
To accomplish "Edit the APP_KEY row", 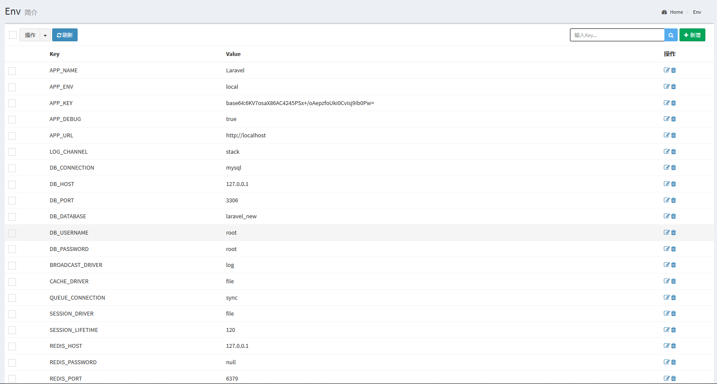I will tap(667, 103).
